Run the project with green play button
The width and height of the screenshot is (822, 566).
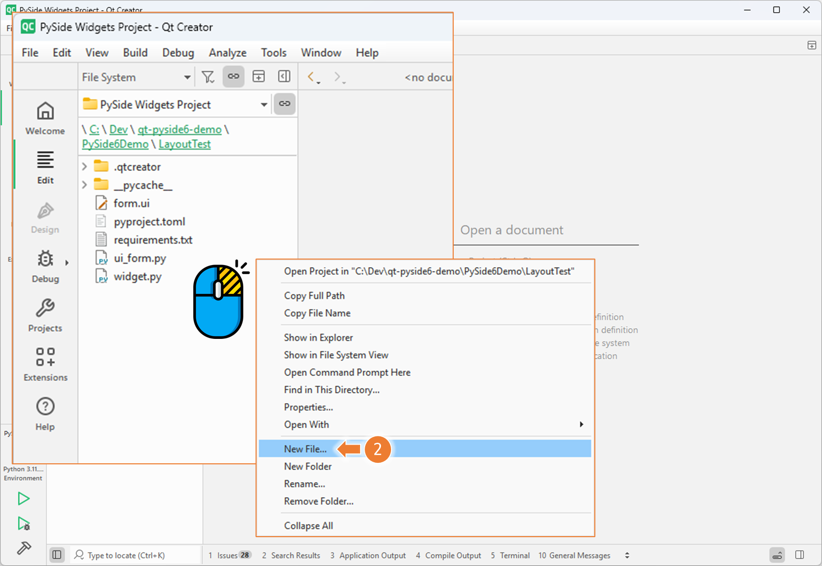(x=23, y=499)
